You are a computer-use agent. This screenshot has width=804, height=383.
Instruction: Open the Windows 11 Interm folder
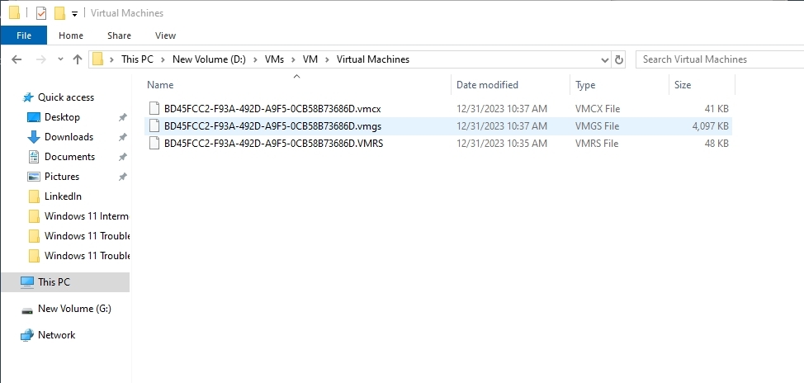coord(86,216)
